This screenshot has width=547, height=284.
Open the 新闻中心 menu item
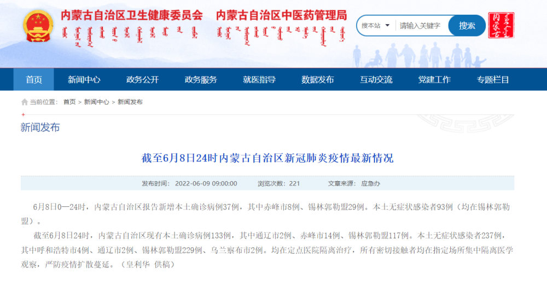84,79
